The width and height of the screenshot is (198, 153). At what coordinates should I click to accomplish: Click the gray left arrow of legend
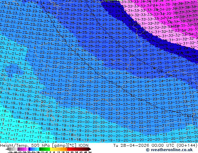coord(7,149)
